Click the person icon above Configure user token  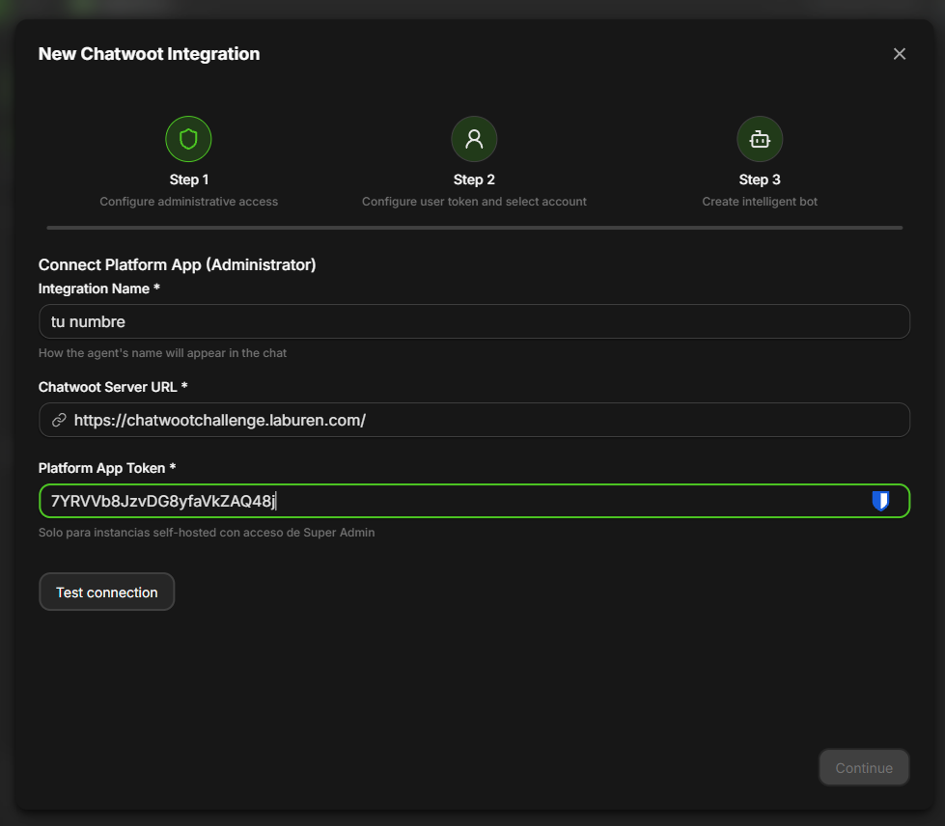pyautogui.click(x=474, y=138)
